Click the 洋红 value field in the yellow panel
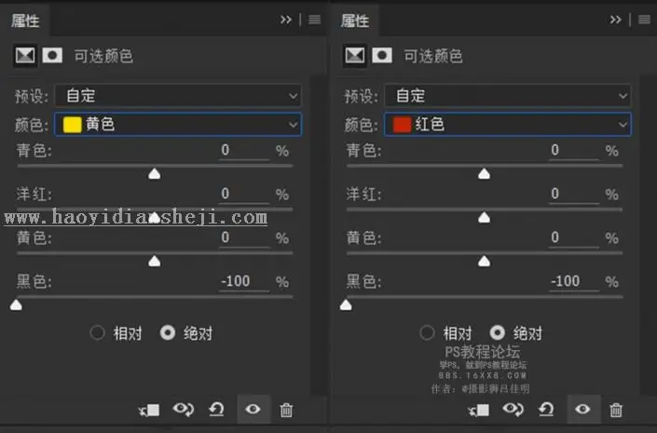The height and width of the screenshot is (433, 657). click(x=244, y=194)
